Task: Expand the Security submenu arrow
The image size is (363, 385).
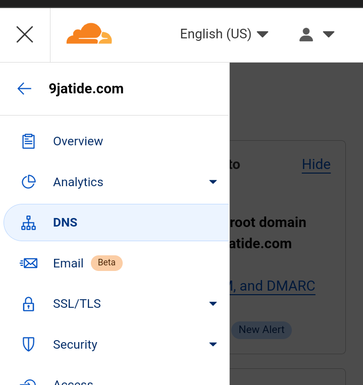Action: click(213, 344)
